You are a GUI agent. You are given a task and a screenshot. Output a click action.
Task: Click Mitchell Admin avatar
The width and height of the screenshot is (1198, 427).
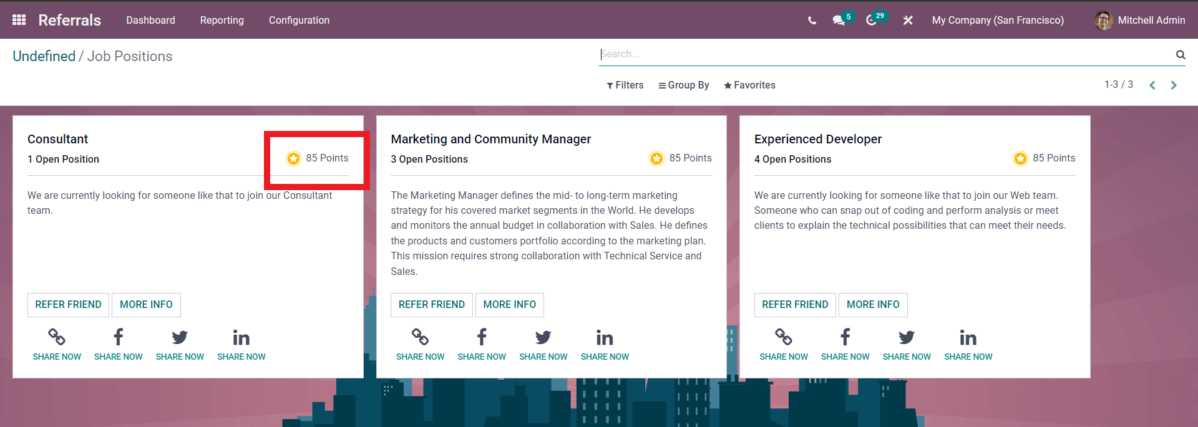tap(1103, 20)
